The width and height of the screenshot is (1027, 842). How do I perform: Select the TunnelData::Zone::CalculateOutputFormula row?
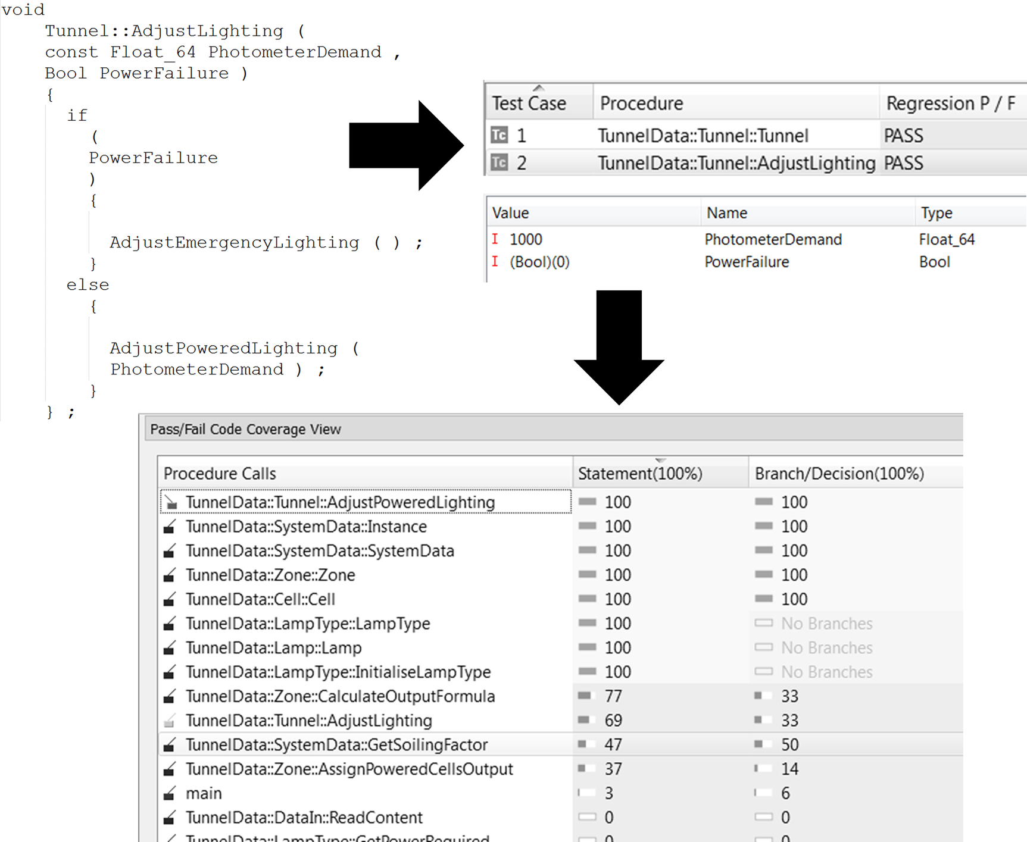pos(560,696)
